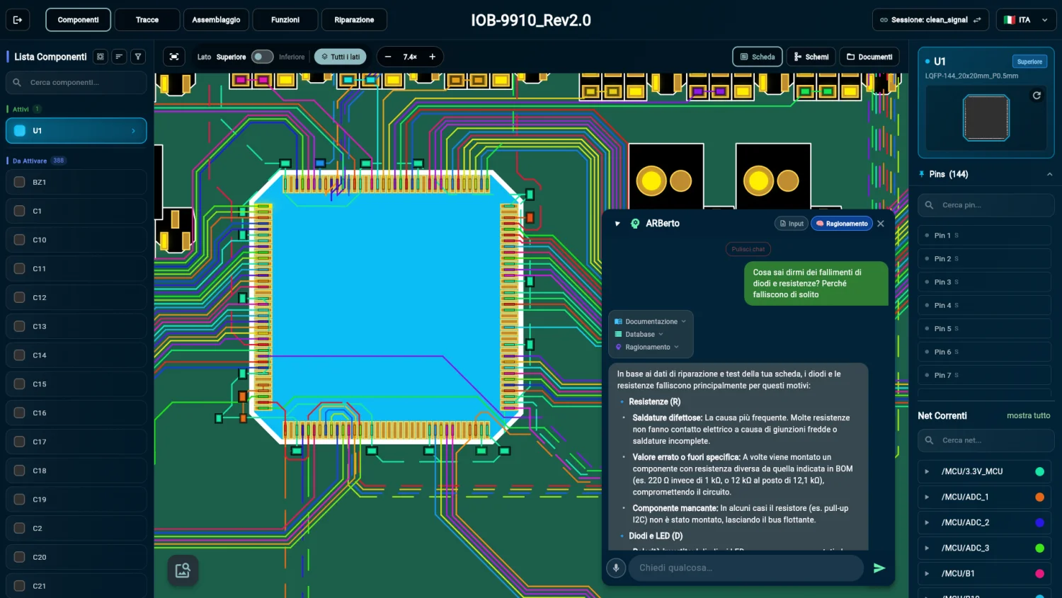
Task: Click the ARBerto assistant logo icon
Action: pos(635,224)
